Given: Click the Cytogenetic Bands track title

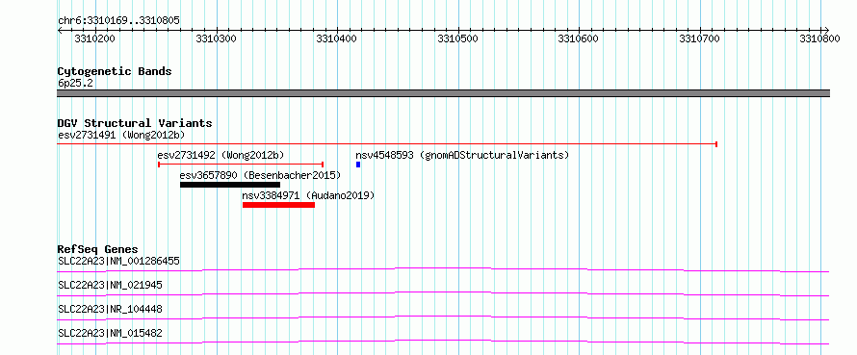Looking at the screenshot, I should (115, 71).
